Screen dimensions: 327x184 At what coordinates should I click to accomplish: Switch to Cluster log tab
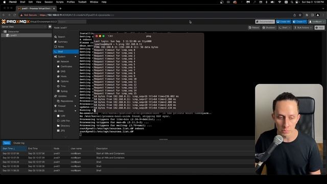pyautogui.click(x=19, y=143)
